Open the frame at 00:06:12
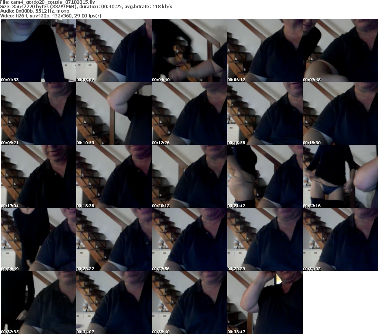 tap(265, 50)
